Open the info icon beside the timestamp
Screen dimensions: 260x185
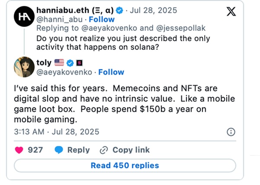231,132
